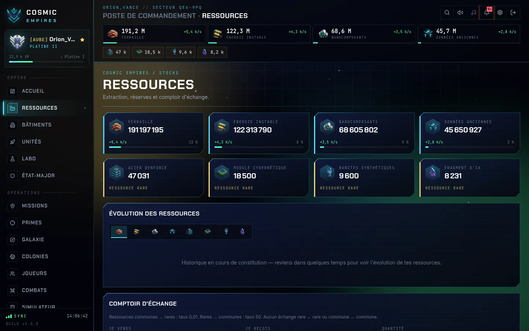This screenshot has height=331, width=529.
Task: Open Fragment d'IA 8 231 card
Action: click(x=470, y=178)
